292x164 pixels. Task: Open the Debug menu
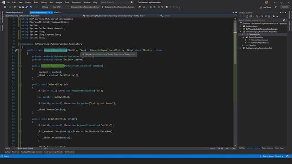point(44,2)
